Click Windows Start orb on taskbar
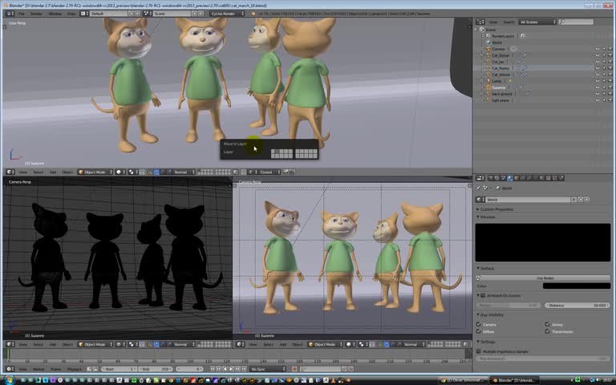Image resolution: width=616 pixels, height=385 pixels. [x=9, y=380]
